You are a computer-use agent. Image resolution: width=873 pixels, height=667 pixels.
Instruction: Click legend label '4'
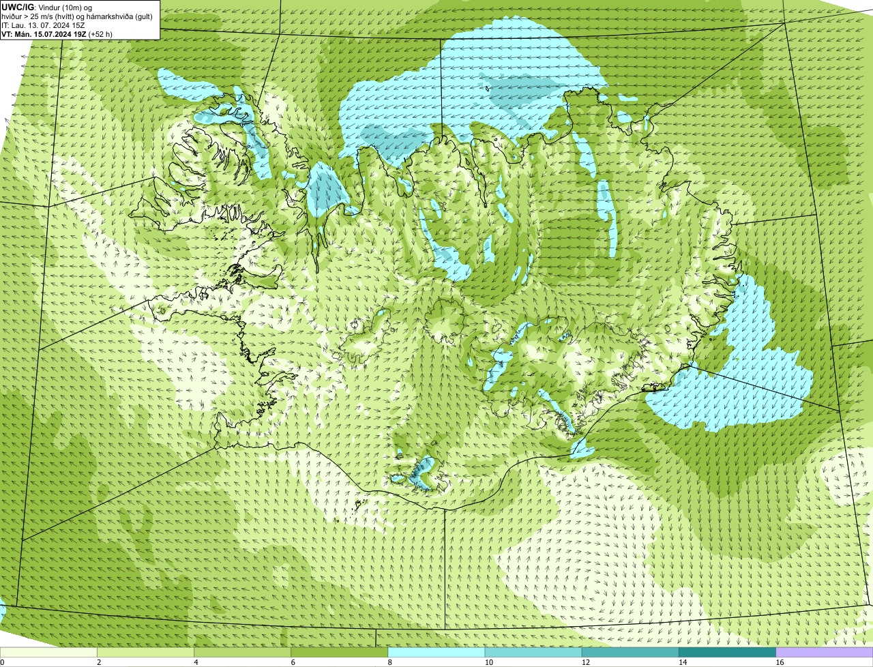pos(196,662)
